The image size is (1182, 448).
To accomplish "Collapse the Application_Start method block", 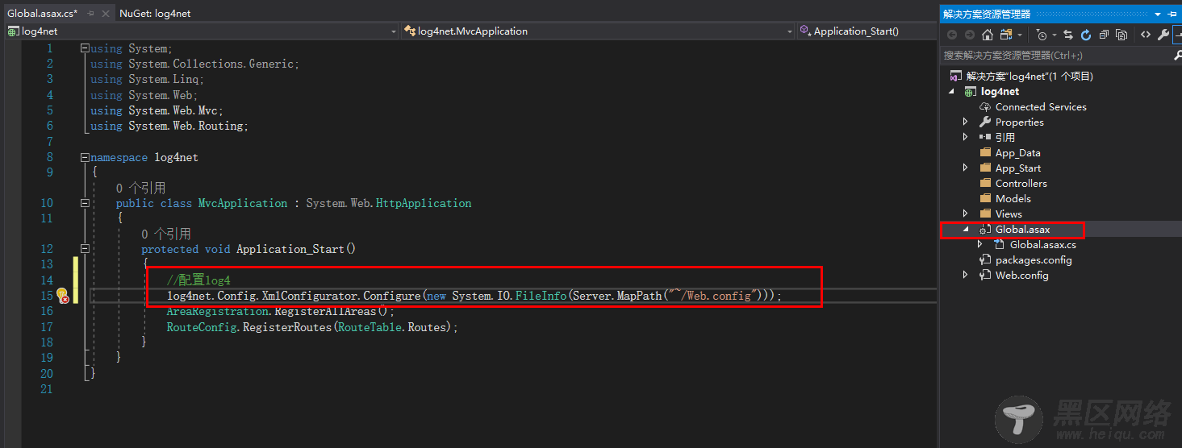I will (85, 249).
